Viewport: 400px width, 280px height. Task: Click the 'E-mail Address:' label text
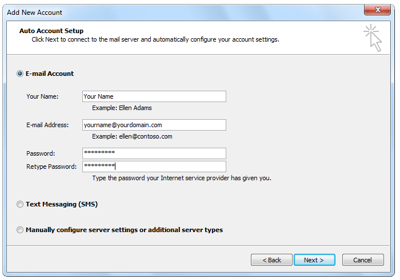pos(47,125)
